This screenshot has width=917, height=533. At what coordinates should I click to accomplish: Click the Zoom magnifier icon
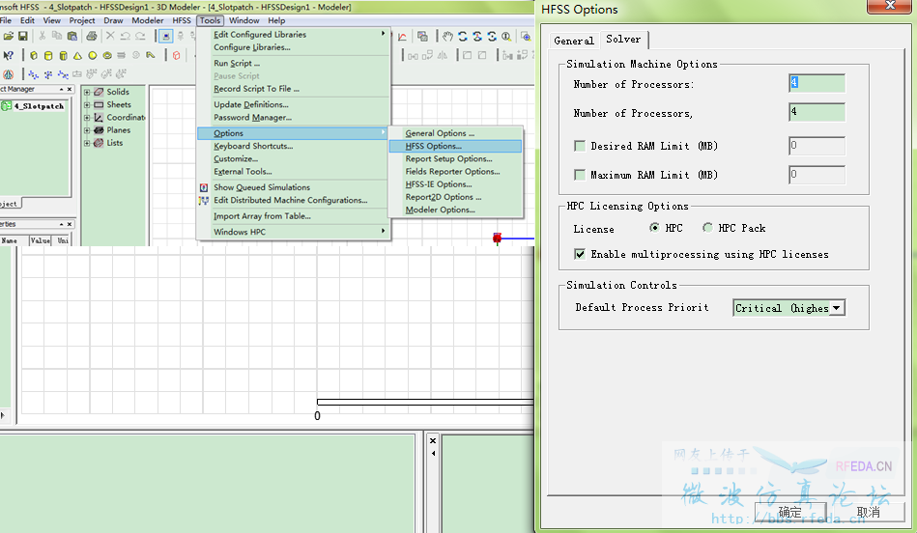(506, 37)
